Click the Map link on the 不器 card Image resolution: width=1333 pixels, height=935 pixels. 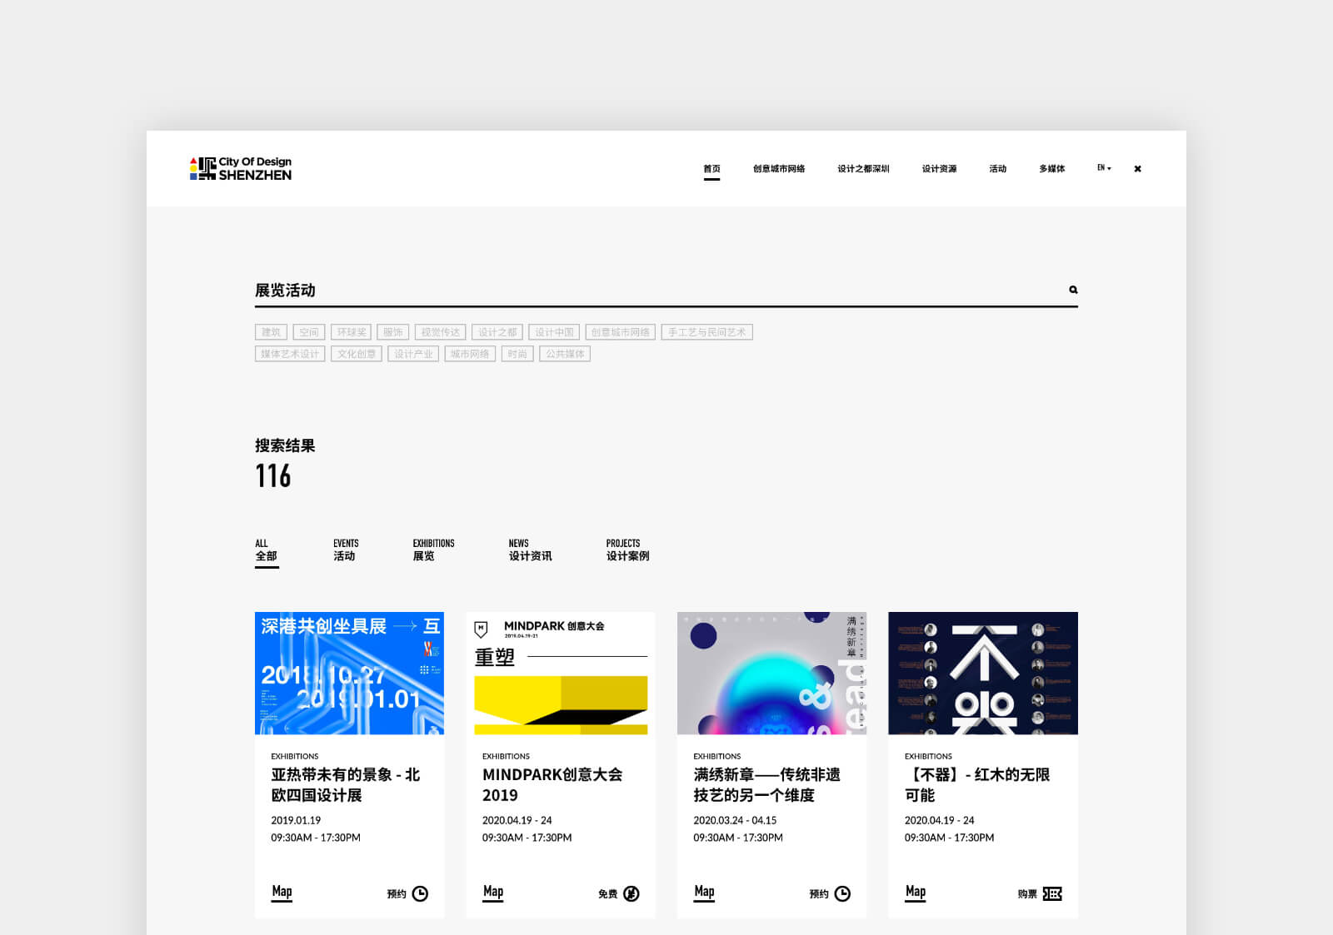[x=916, y=892]
